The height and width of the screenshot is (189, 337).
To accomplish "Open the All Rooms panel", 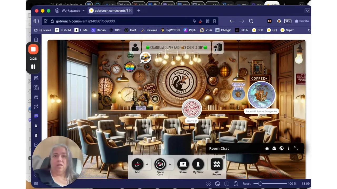I will 217,164.
